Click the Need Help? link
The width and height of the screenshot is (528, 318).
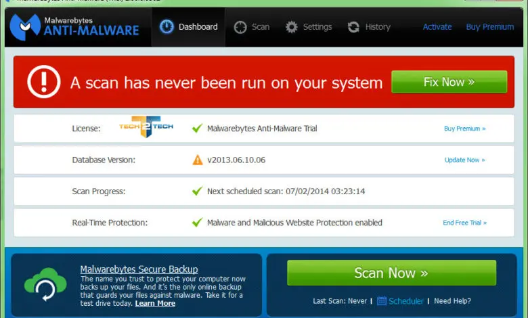(452, 301)
